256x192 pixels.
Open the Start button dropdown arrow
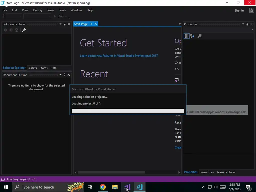coord(66,16)
